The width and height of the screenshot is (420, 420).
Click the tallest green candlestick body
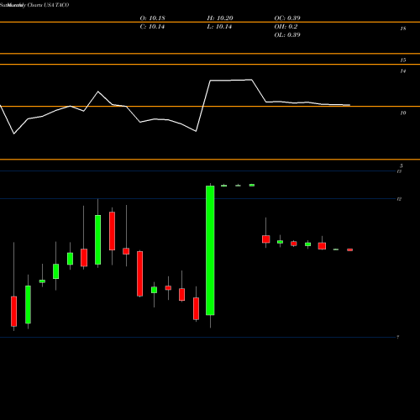(210, 250)
